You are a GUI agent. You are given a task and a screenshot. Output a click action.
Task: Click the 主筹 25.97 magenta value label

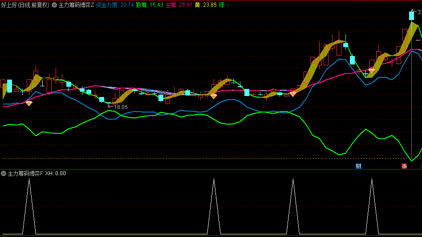click(179, 5)
